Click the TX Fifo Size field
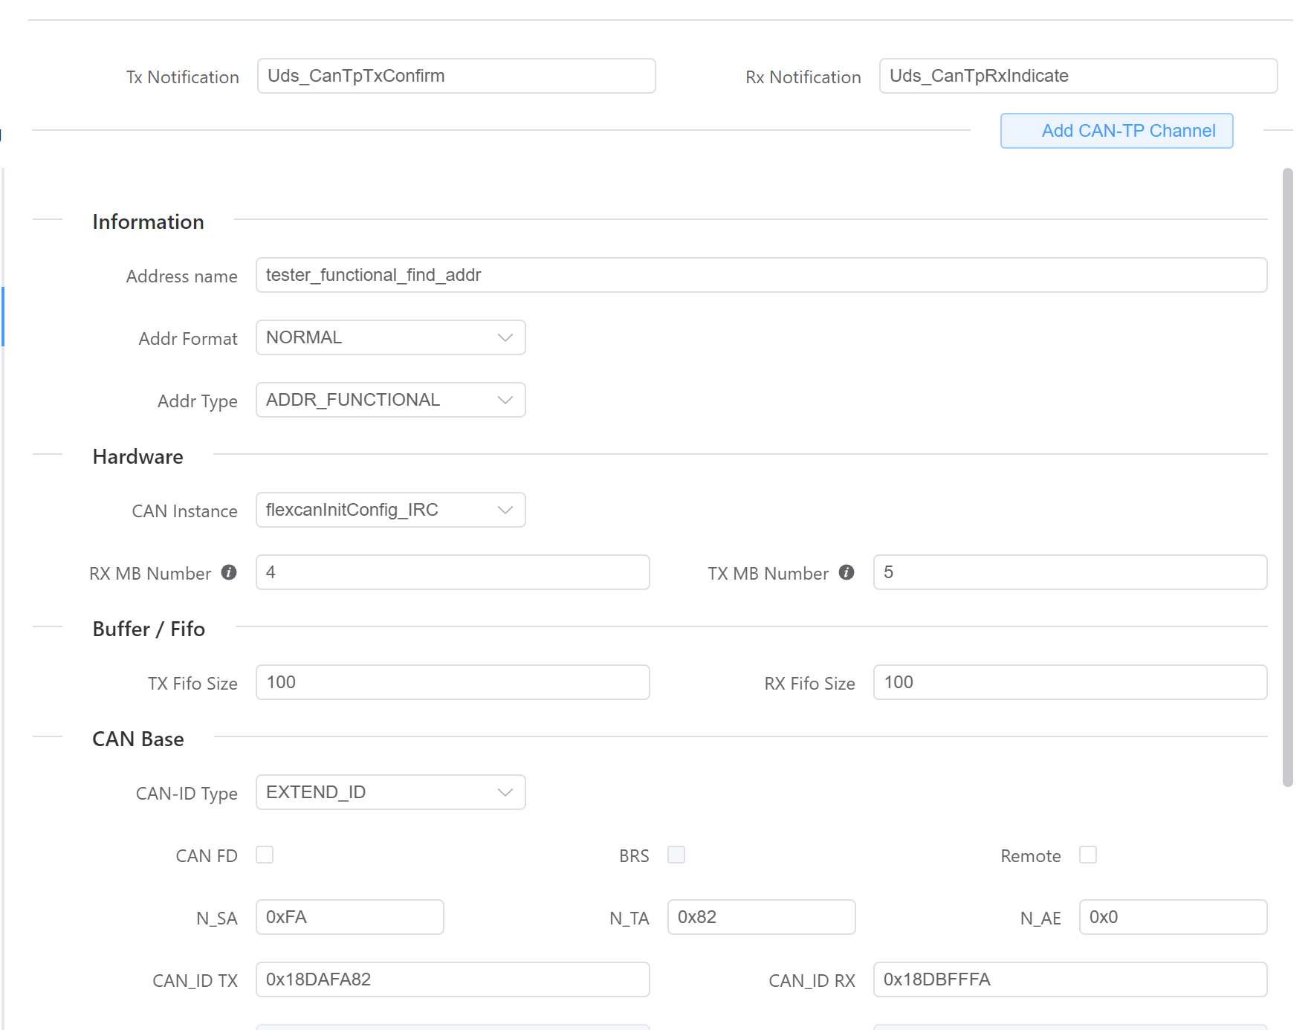The height and width of the screenshot is (1030, 1311). pyautogui.click(x=452, y=682)
